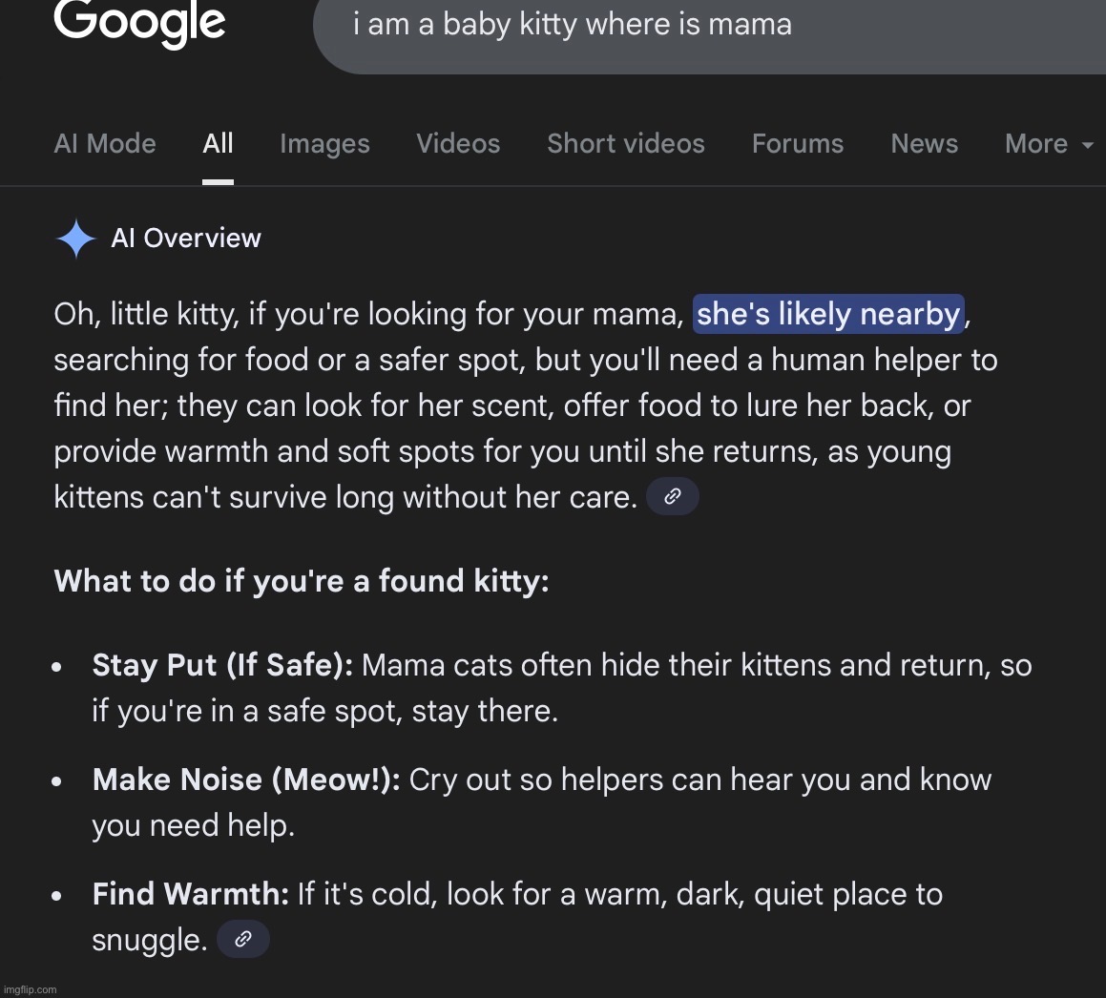This screenshot has height=998, width=1106.
Task: Click the Google logo
Action: [139, 23]
